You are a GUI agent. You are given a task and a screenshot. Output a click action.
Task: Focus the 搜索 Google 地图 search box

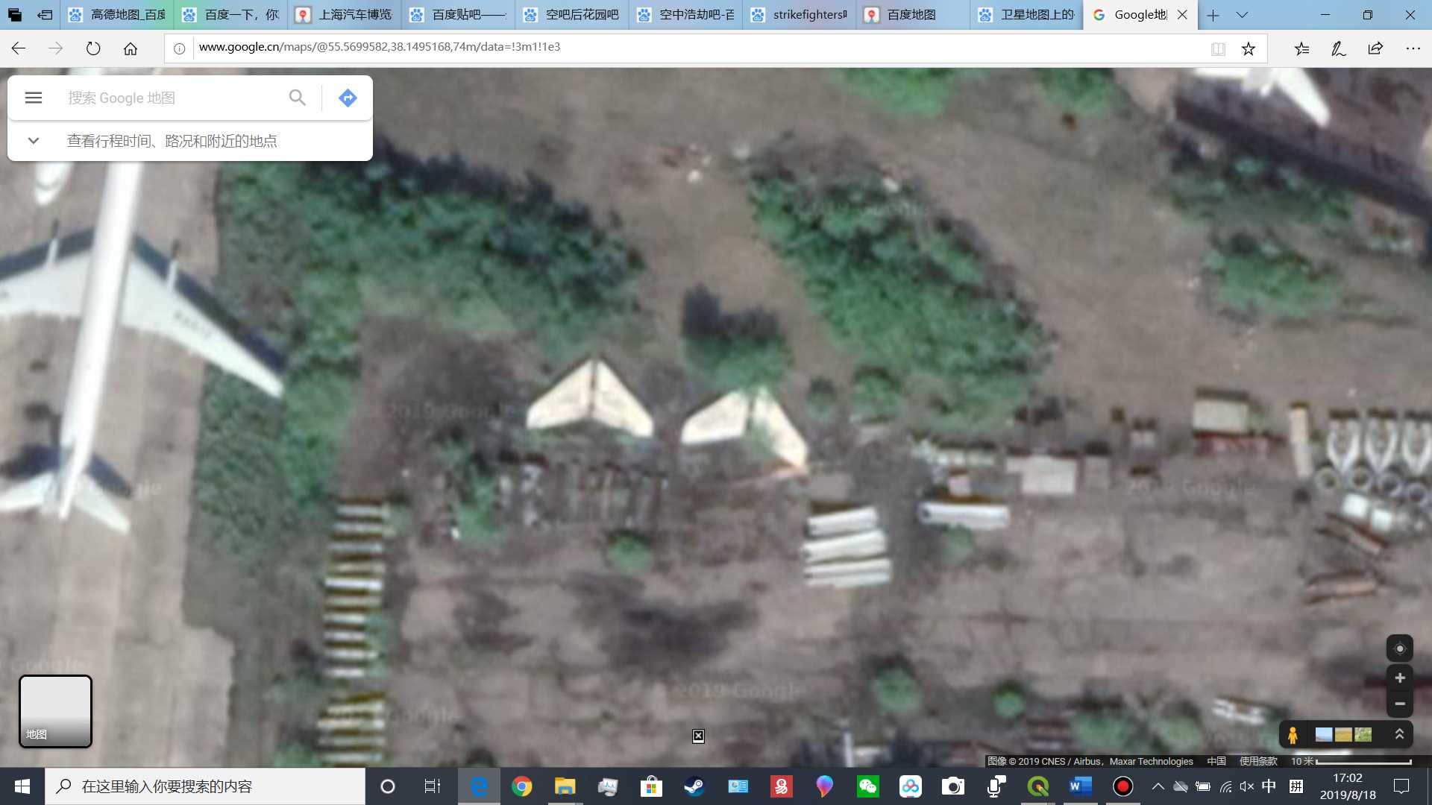(x=172, y=98)
